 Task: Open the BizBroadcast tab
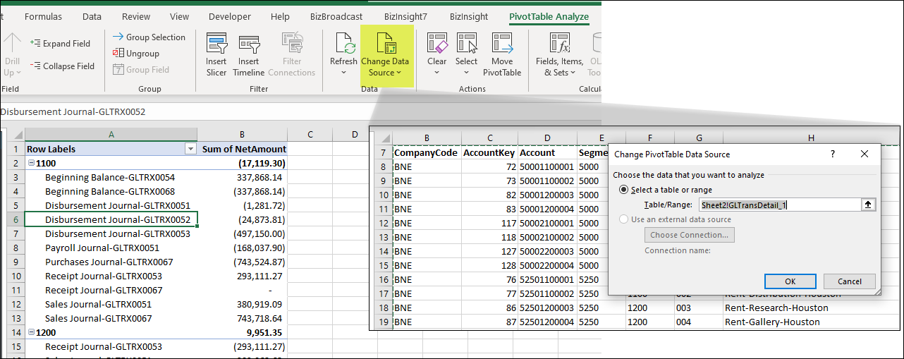(x=336, y=16)
